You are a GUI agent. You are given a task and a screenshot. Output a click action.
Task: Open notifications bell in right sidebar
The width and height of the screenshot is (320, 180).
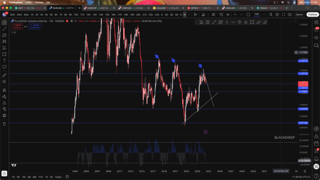point(316,159)
